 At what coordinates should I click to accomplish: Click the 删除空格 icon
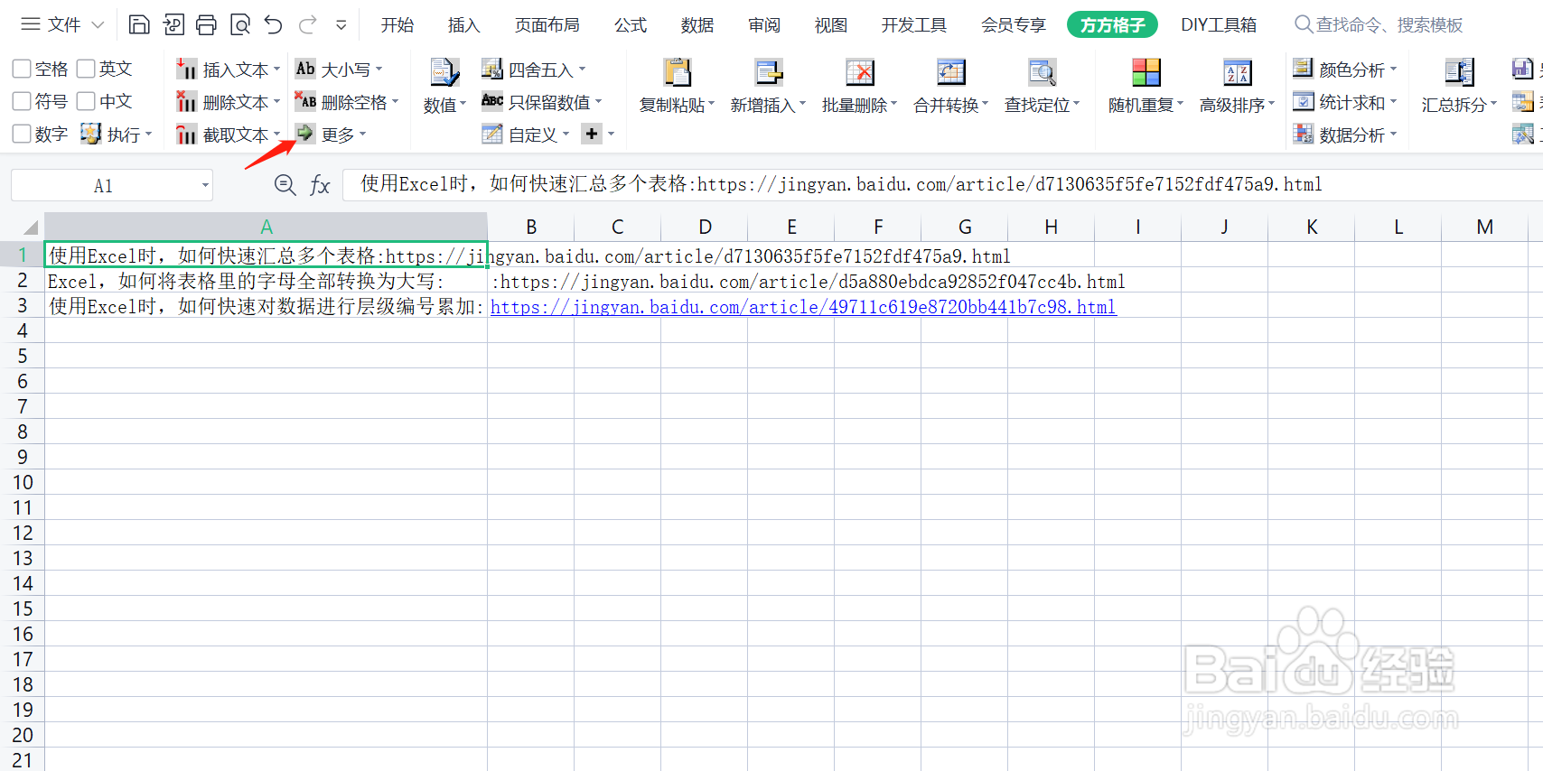point(305,102)
